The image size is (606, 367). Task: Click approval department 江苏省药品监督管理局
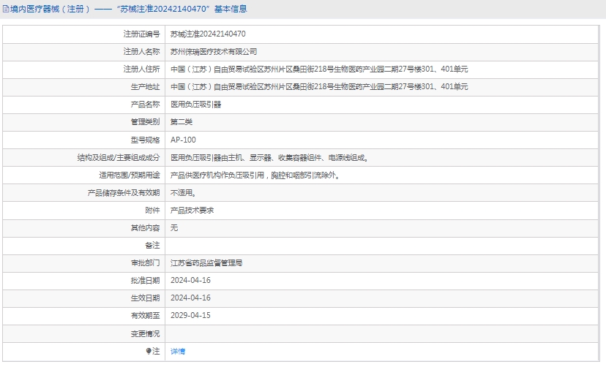206,263
